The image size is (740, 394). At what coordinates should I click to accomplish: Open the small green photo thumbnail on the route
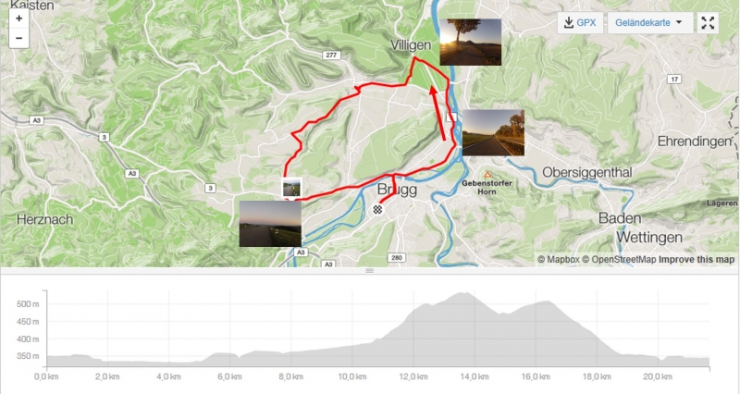(291, 188)
